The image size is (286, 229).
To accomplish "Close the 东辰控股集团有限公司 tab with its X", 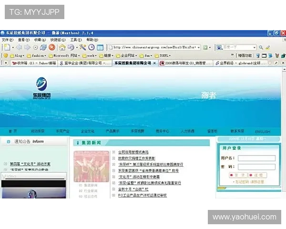I will [154, 63].
